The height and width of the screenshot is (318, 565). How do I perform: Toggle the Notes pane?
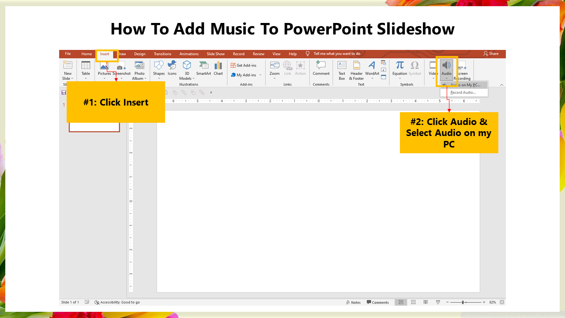[353, 303]
